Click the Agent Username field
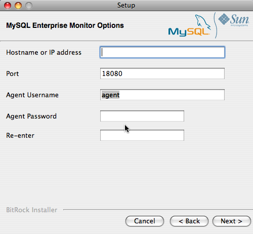 click(x=162, y=95)
